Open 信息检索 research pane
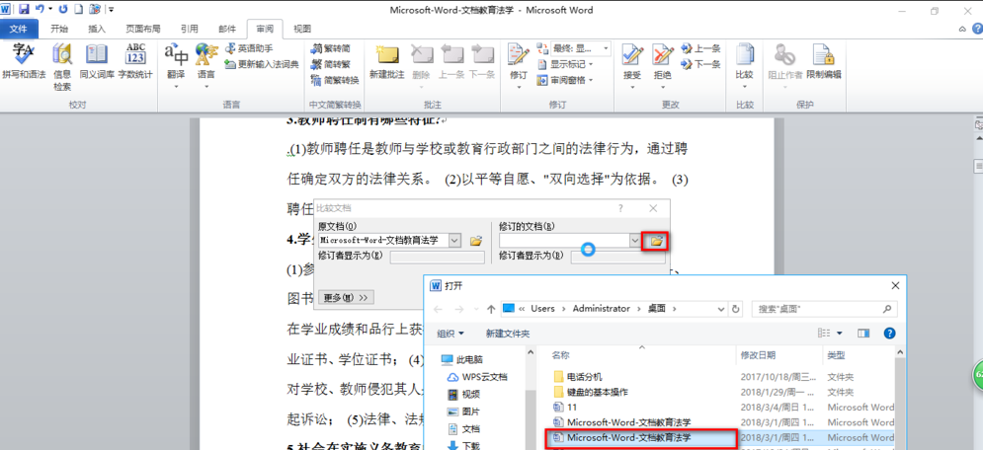Screen dimensions: 983x450 point(62,67)
